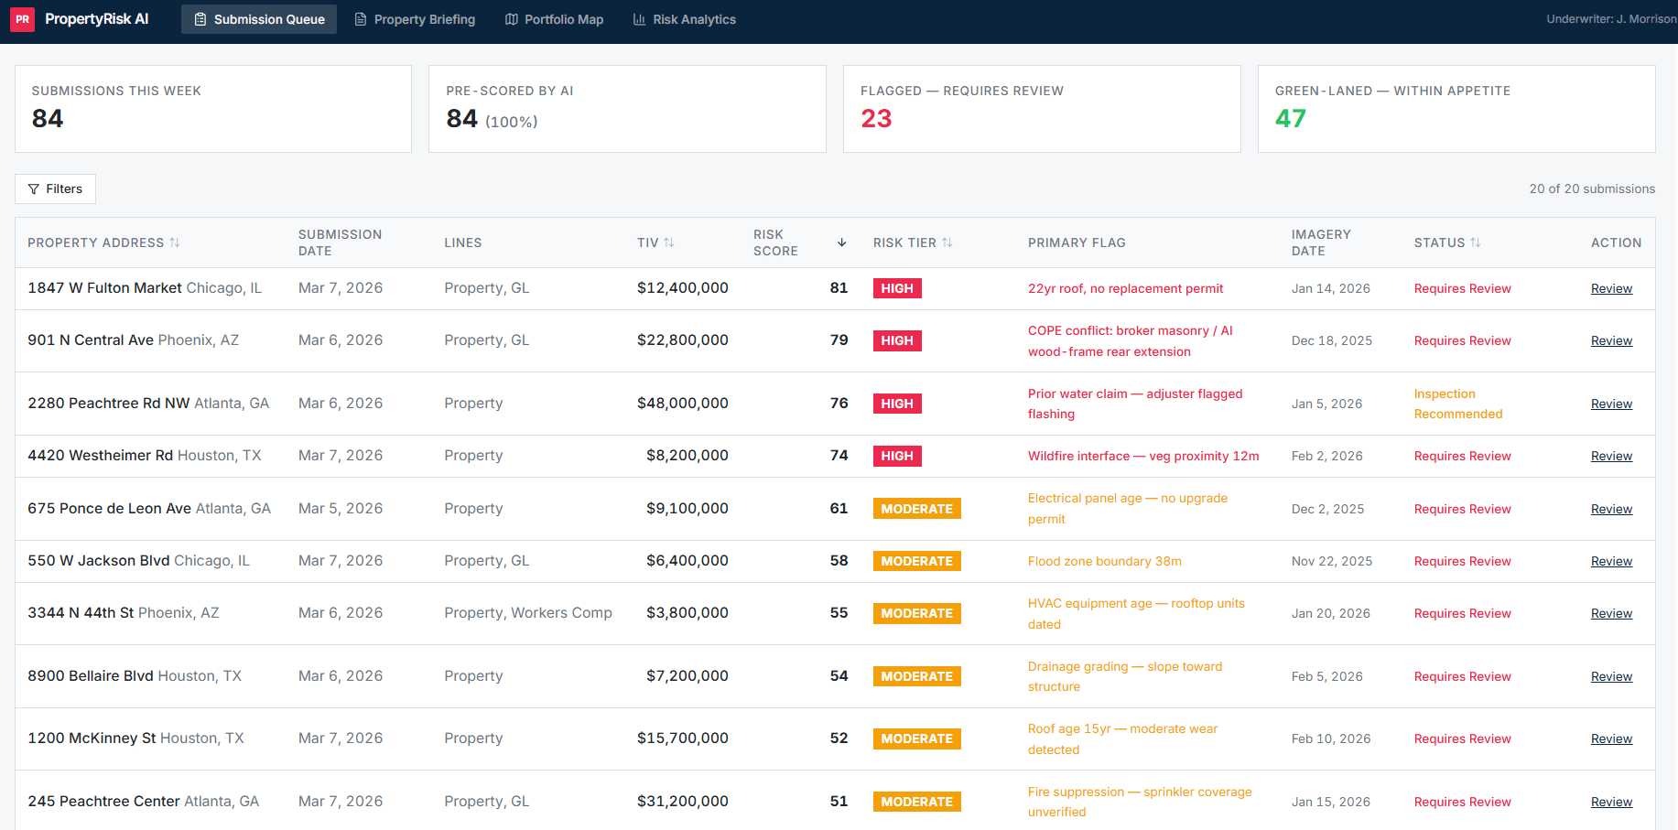1678x830 pixels.
Task: Switch to the Property Briefing tab
Action: click(415, 19)
